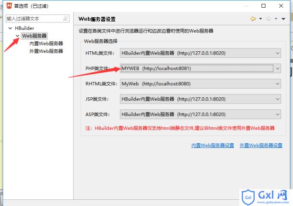This screenshot has width=293, height=206.
Task: Open the back history dropdown arrow
Action: [x=260, y=19]
